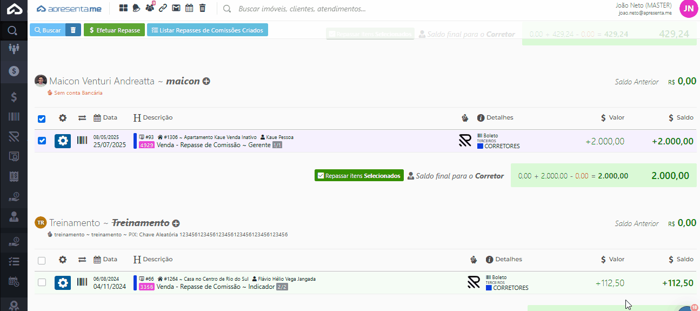This screenshot has width=700, height=311.
Task: Click Listar Repasses de Comissões Criados
Action: pyautogui.click(x=208, y=30)
